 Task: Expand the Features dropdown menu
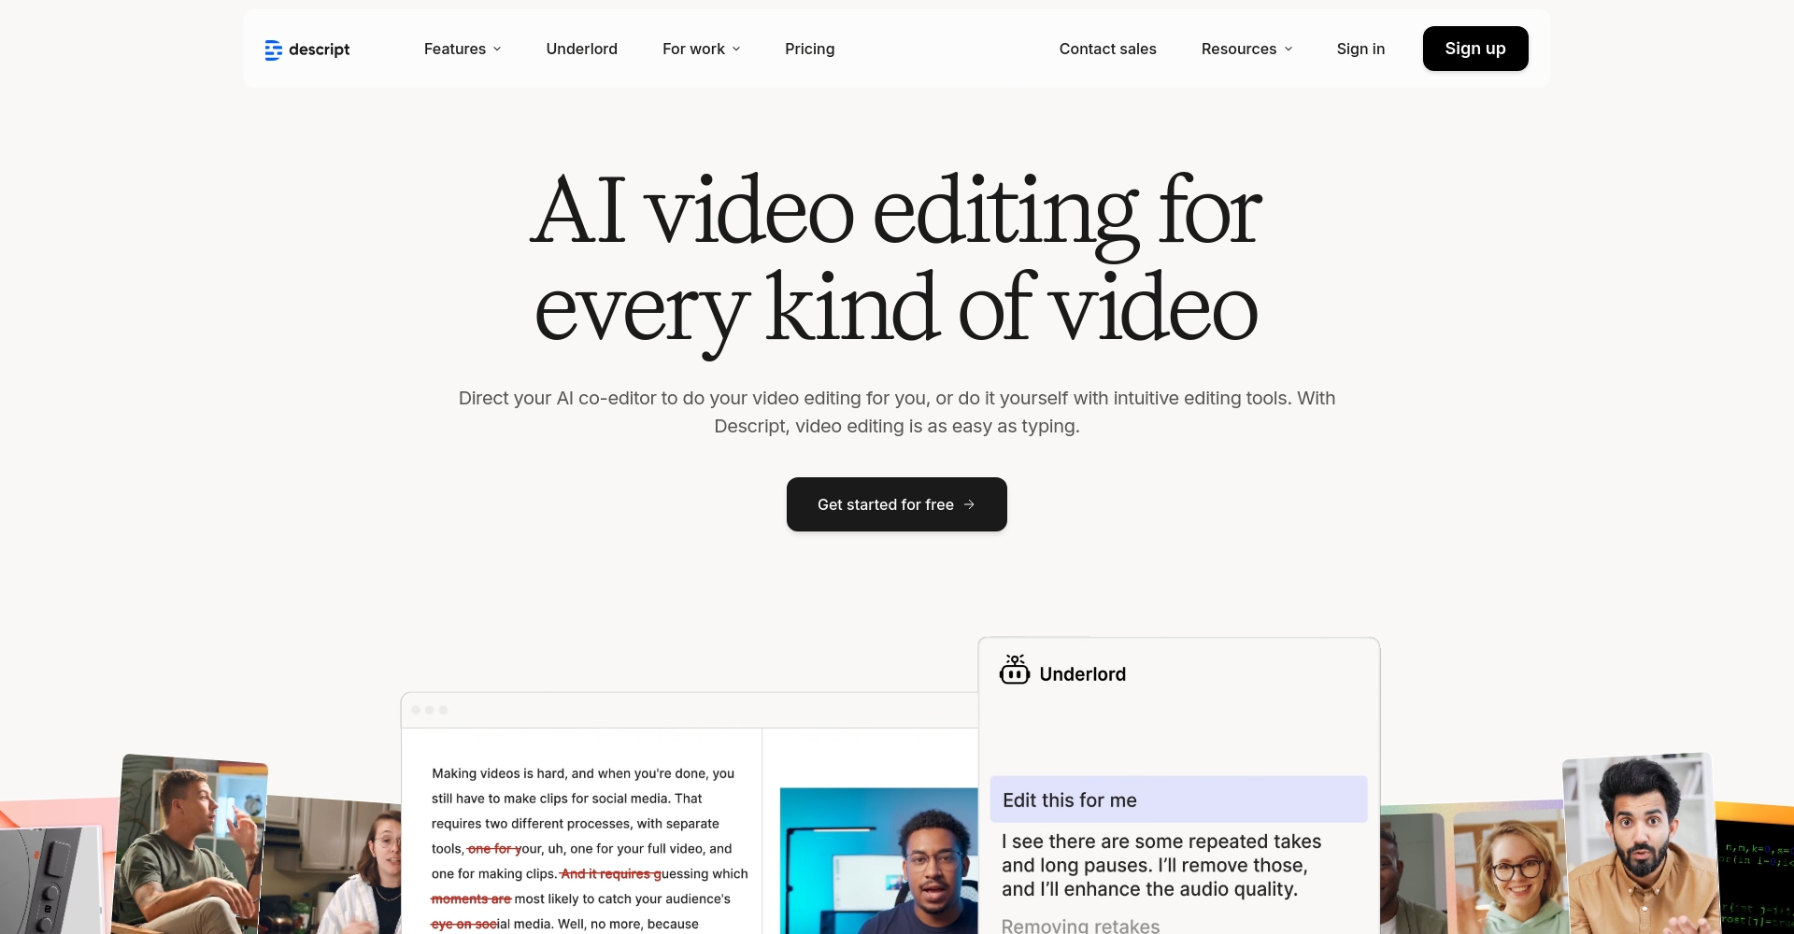click(462, 49)
